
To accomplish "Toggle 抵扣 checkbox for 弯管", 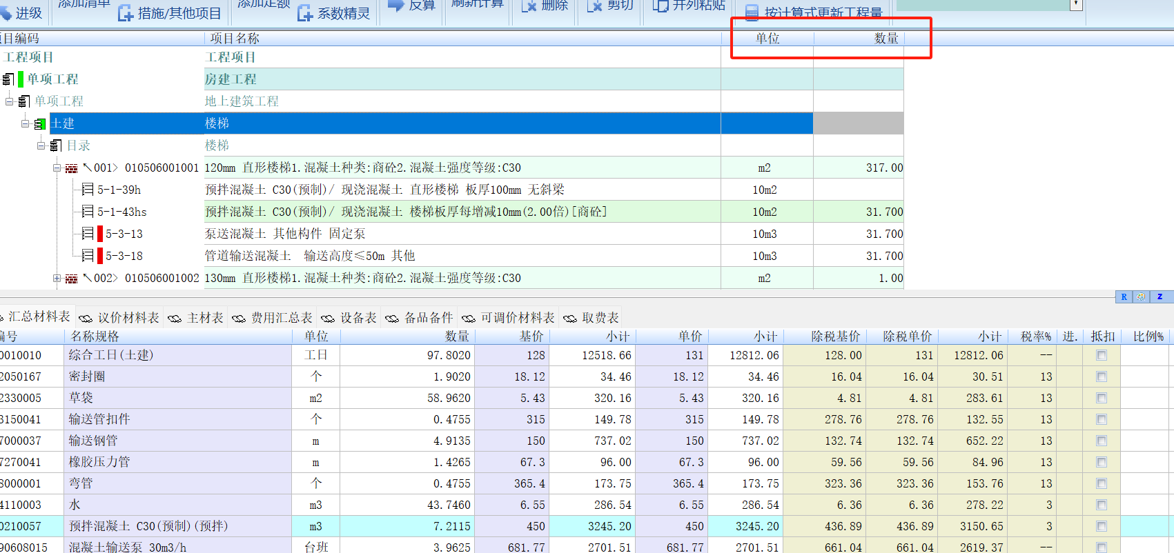I will coord(1102,484).
